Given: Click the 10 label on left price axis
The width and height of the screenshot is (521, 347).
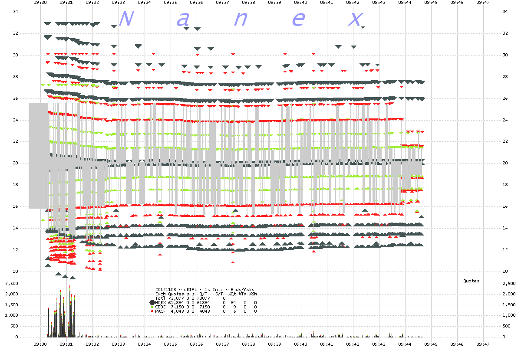Looking at the screenshot, I should point(15,272).
